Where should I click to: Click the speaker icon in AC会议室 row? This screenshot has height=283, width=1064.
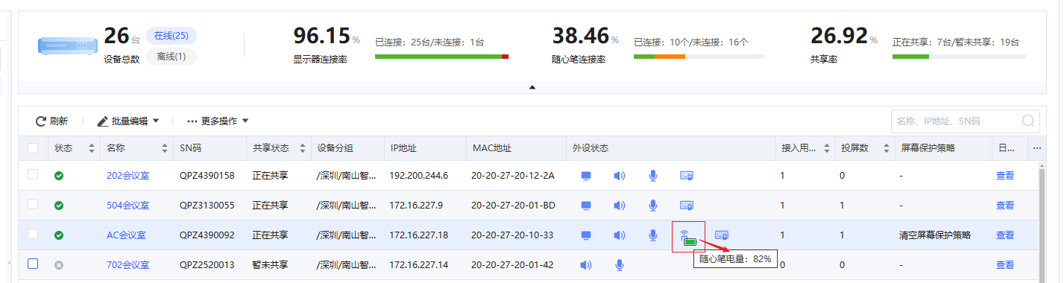[619, 235]
